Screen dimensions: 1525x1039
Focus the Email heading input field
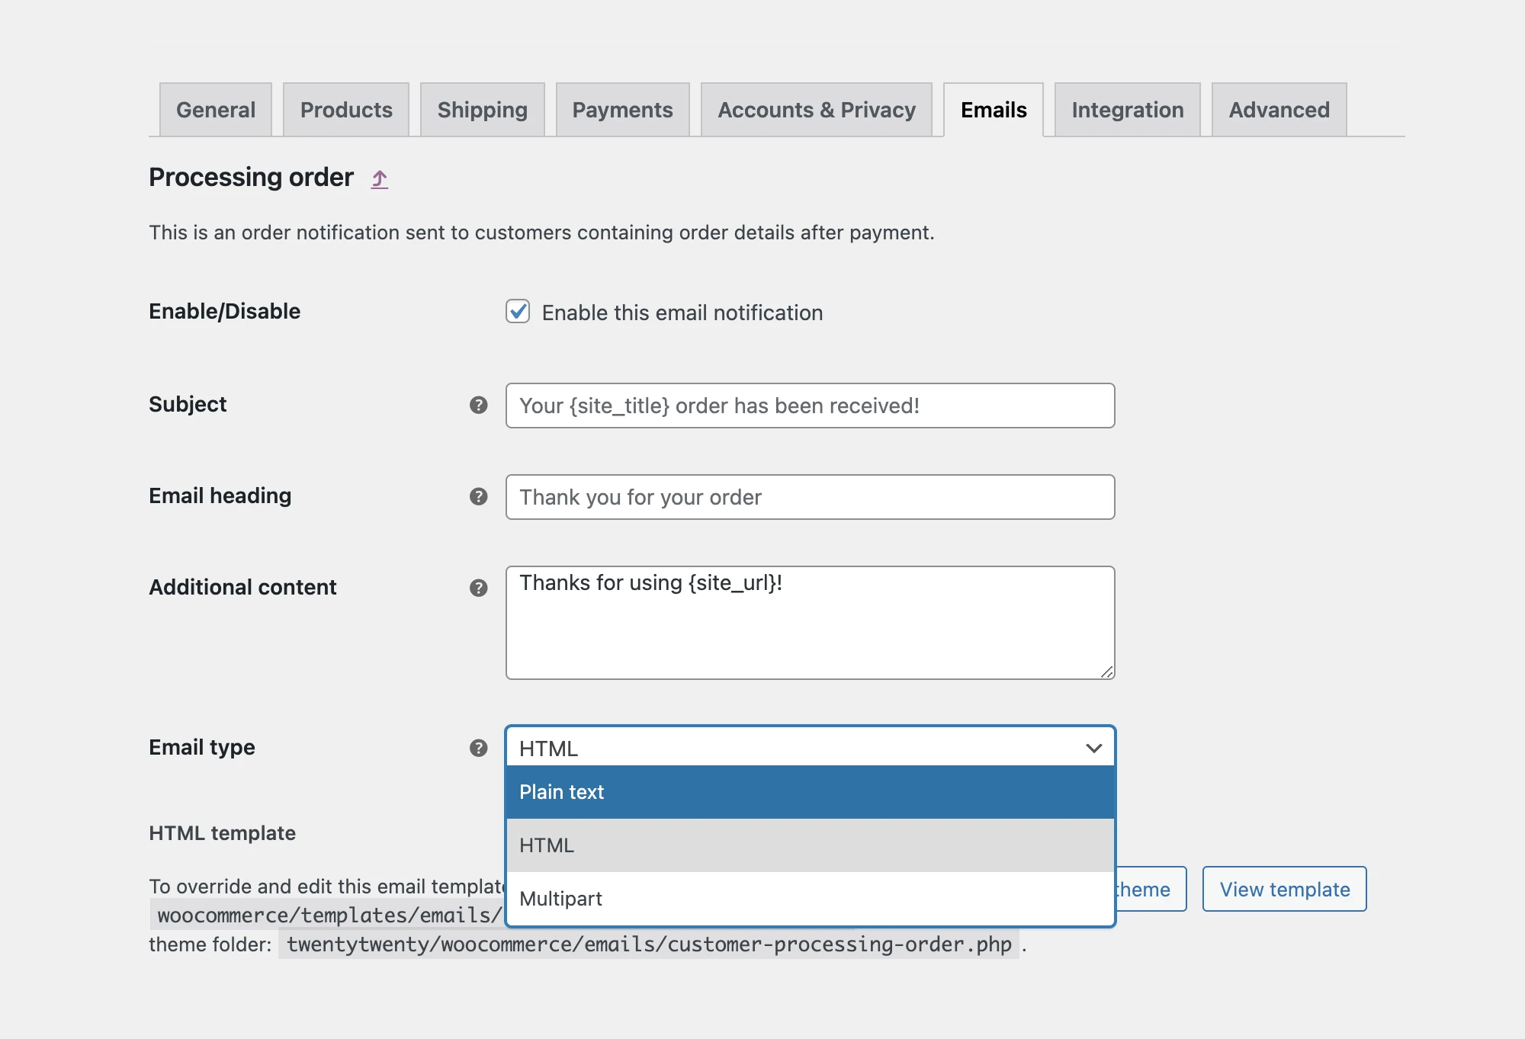click(x=810, y=497)
